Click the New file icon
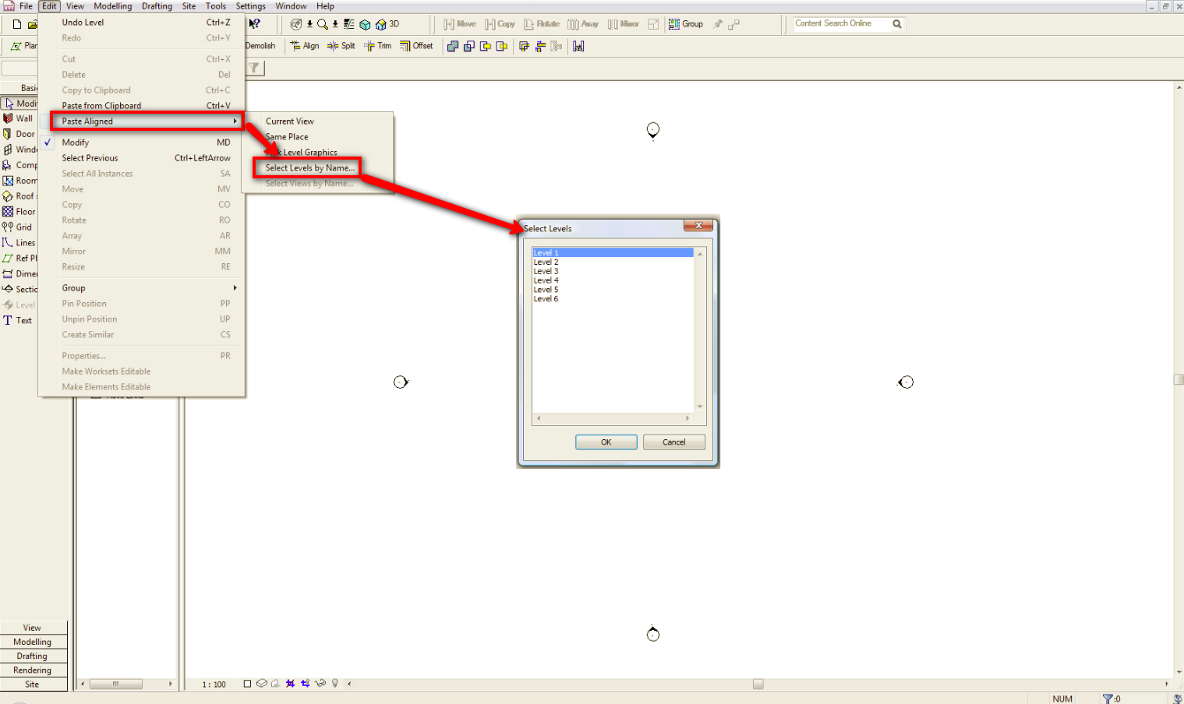 tap(17, 24)
